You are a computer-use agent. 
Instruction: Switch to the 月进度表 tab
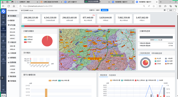tap(112, 75)
